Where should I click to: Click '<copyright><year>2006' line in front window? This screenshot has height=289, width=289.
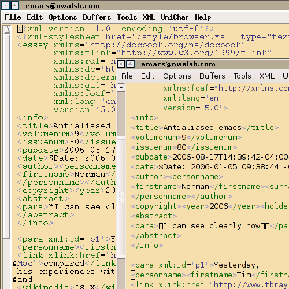[210, 206]
